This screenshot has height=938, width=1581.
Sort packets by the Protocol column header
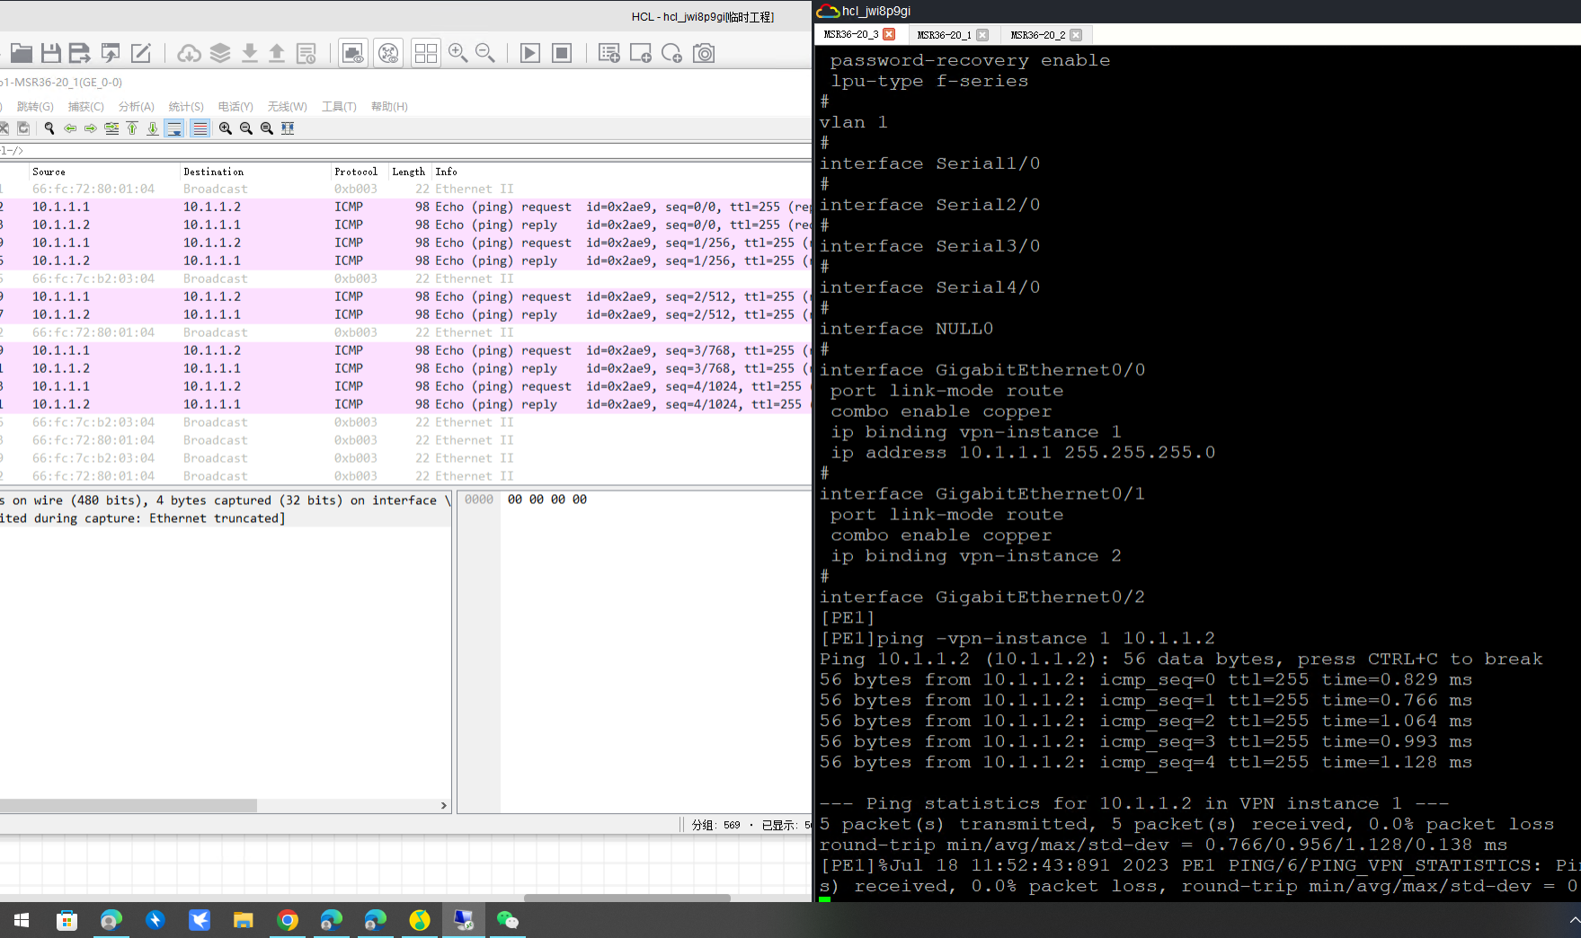click(356, 172)
